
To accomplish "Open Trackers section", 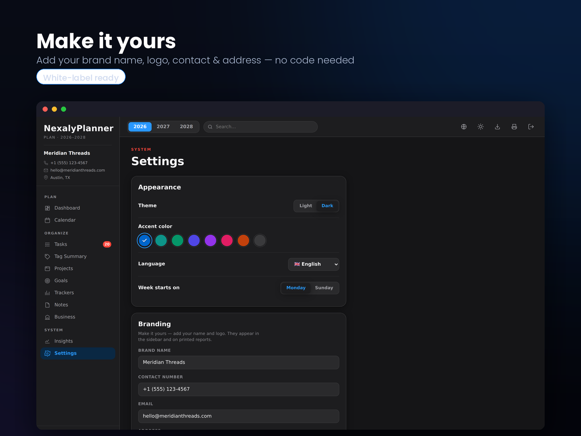I will [x=78, y=293].
